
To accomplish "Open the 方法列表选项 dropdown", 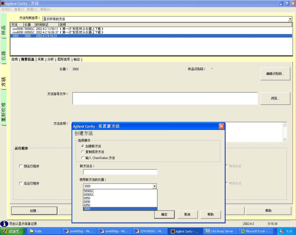I will click(290, 19).
